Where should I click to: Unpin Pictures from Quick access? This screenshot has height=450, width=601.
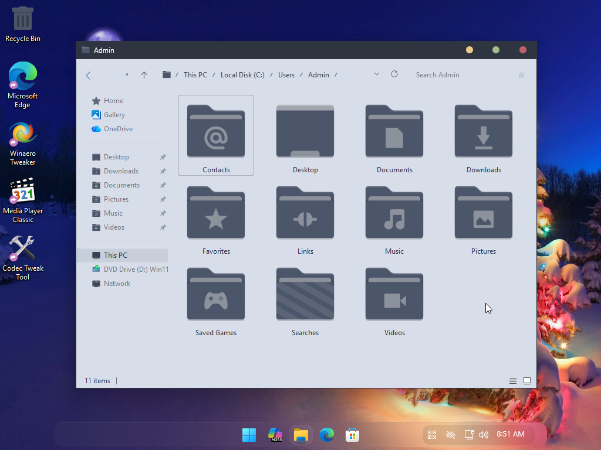[163, 199]
